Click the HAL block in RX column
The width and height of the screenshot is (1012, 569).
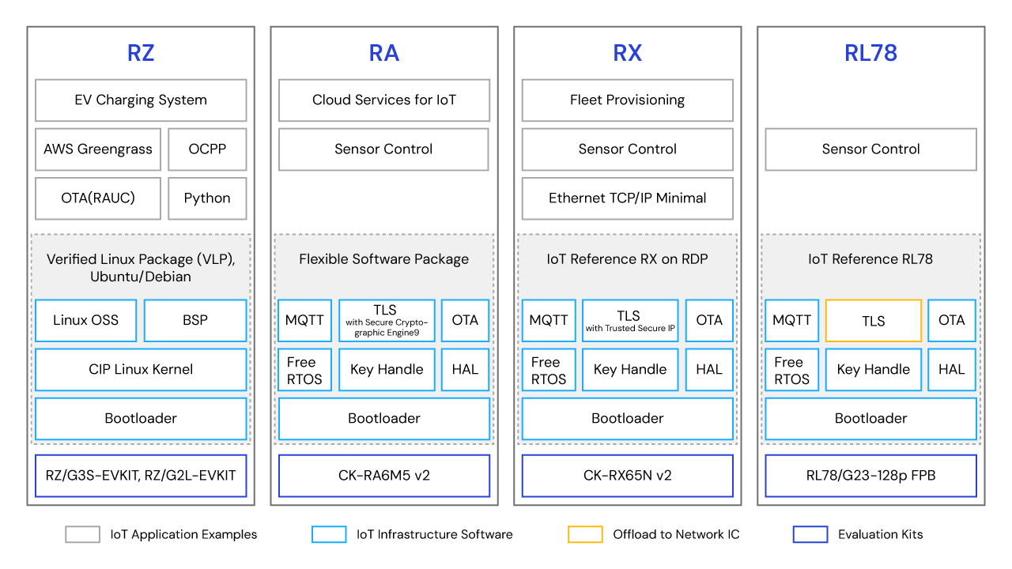pyautogui.click(x=709, y=369)
